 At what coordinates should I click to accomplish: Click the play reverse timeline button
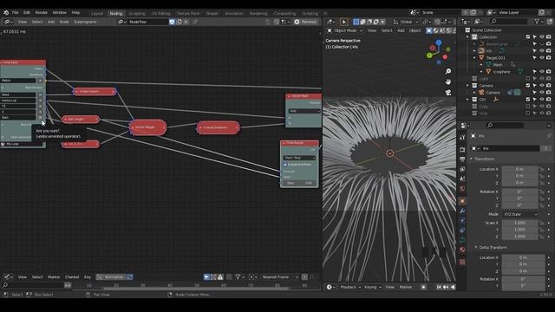tap(453, 287)
